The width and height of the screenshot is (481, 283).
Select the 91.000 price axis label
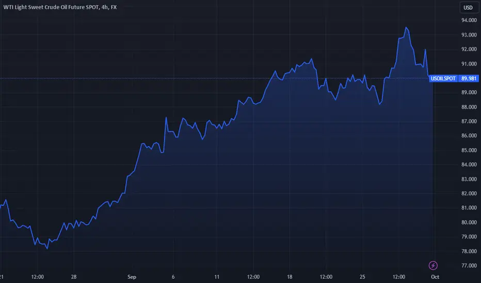tap(469, 64)
